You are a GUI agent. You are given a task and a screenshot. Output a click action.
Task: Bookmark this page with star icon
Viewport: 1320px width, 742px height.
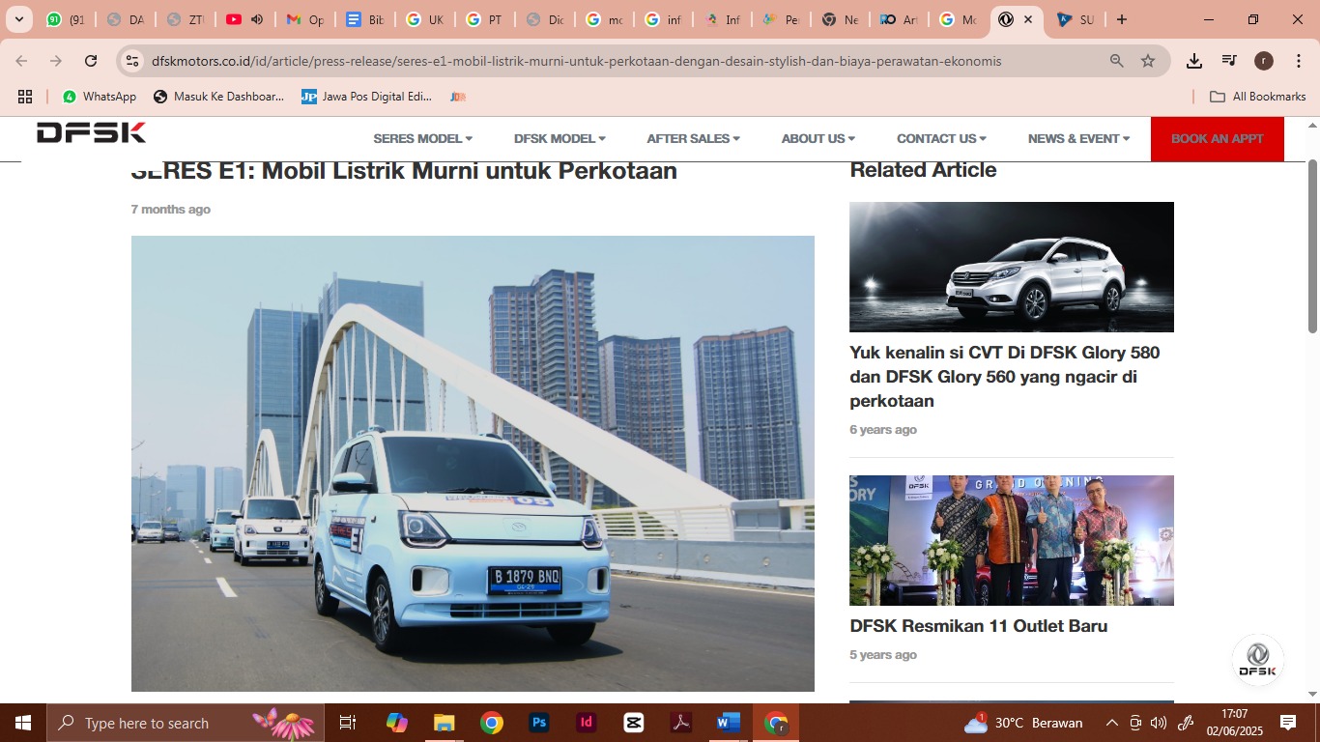(1148, 61)
